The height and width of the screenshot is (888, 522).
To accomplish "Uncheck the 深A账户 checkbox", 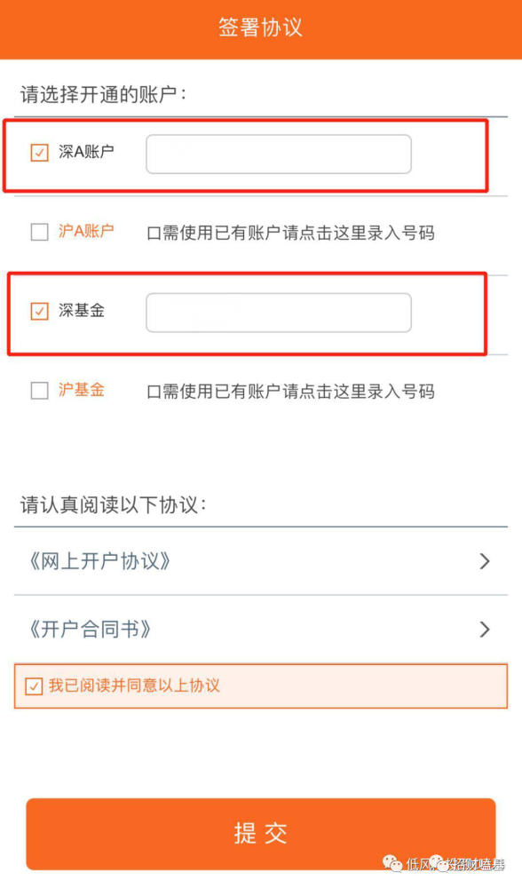I will coord(39,153).
